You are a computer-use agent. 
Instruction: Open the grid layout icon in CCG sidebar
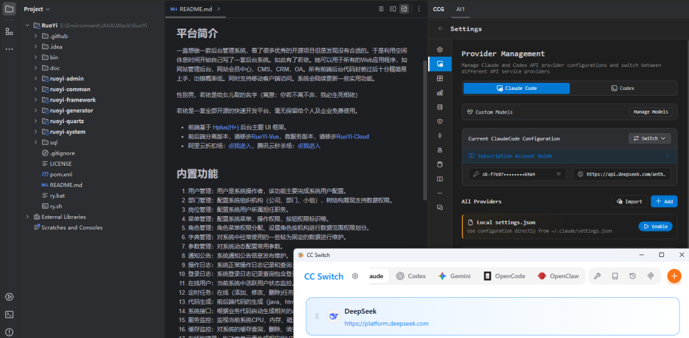(440, 78)
